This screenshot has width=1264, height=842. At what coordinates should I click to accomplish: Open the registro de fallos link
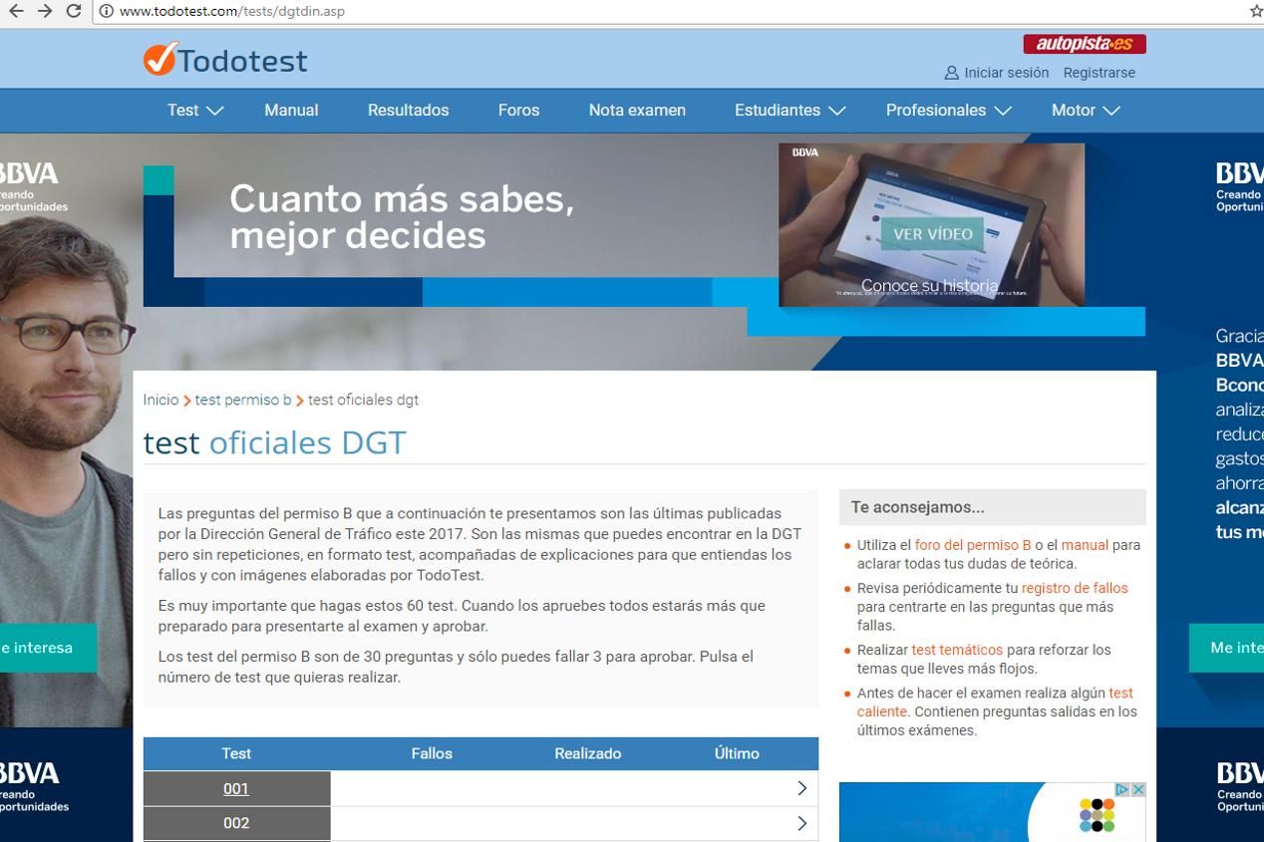(x=1075, y=588)
